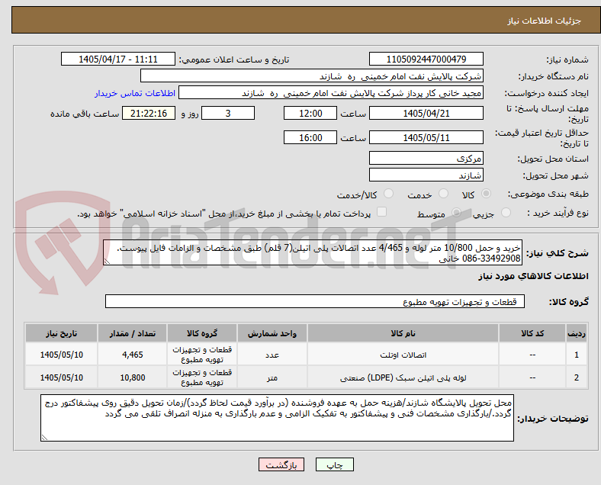Select the متوسط purchase type radio

point(456,212)
